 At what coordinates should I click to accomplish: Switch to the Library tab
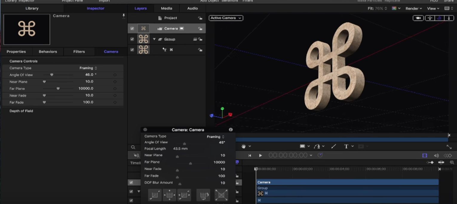point(32,8)
